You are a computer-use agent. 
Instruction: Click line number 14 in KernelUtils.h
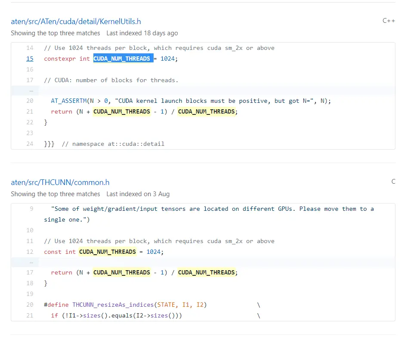click(x=30, y=48)
